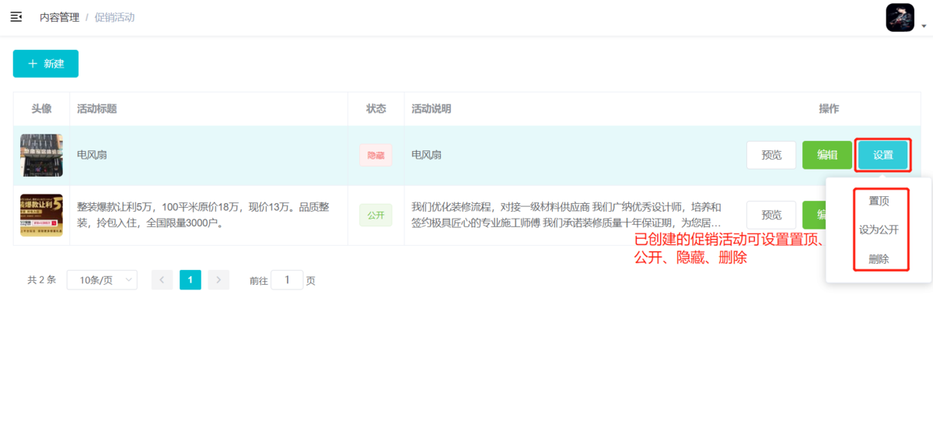The height and width of the screenshot is (442, 933).
Task: Click the 操作 column header
Action: (x=829, y=109)
